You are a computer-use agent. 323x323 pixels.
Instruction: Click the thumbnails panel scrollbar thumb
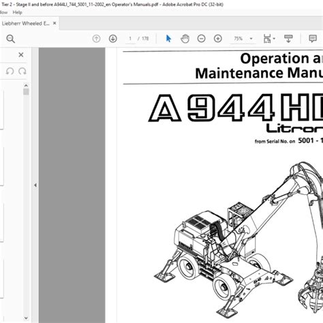tap(26, 92)
